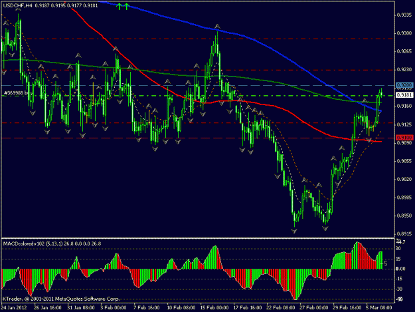The image size is (415, 312).
Task: Click the 0.9300 price axis label
Action: click(x=404, y=33)
